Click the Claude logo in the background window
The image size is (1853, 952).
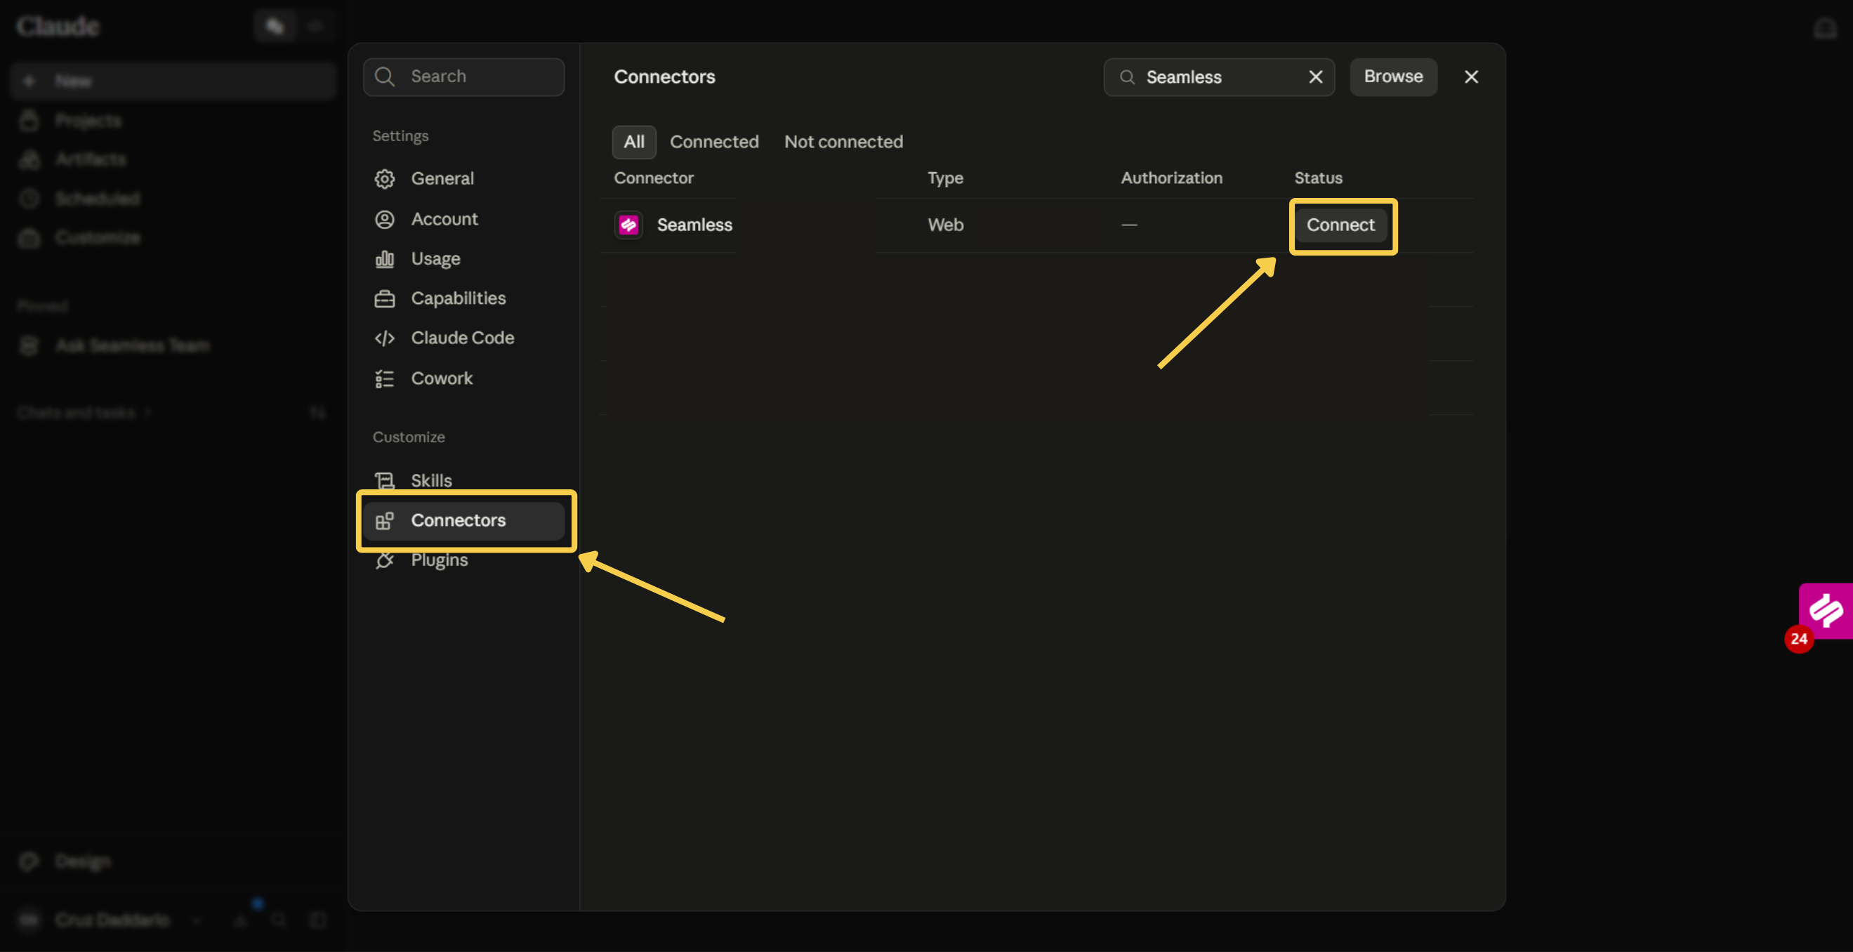58,26
